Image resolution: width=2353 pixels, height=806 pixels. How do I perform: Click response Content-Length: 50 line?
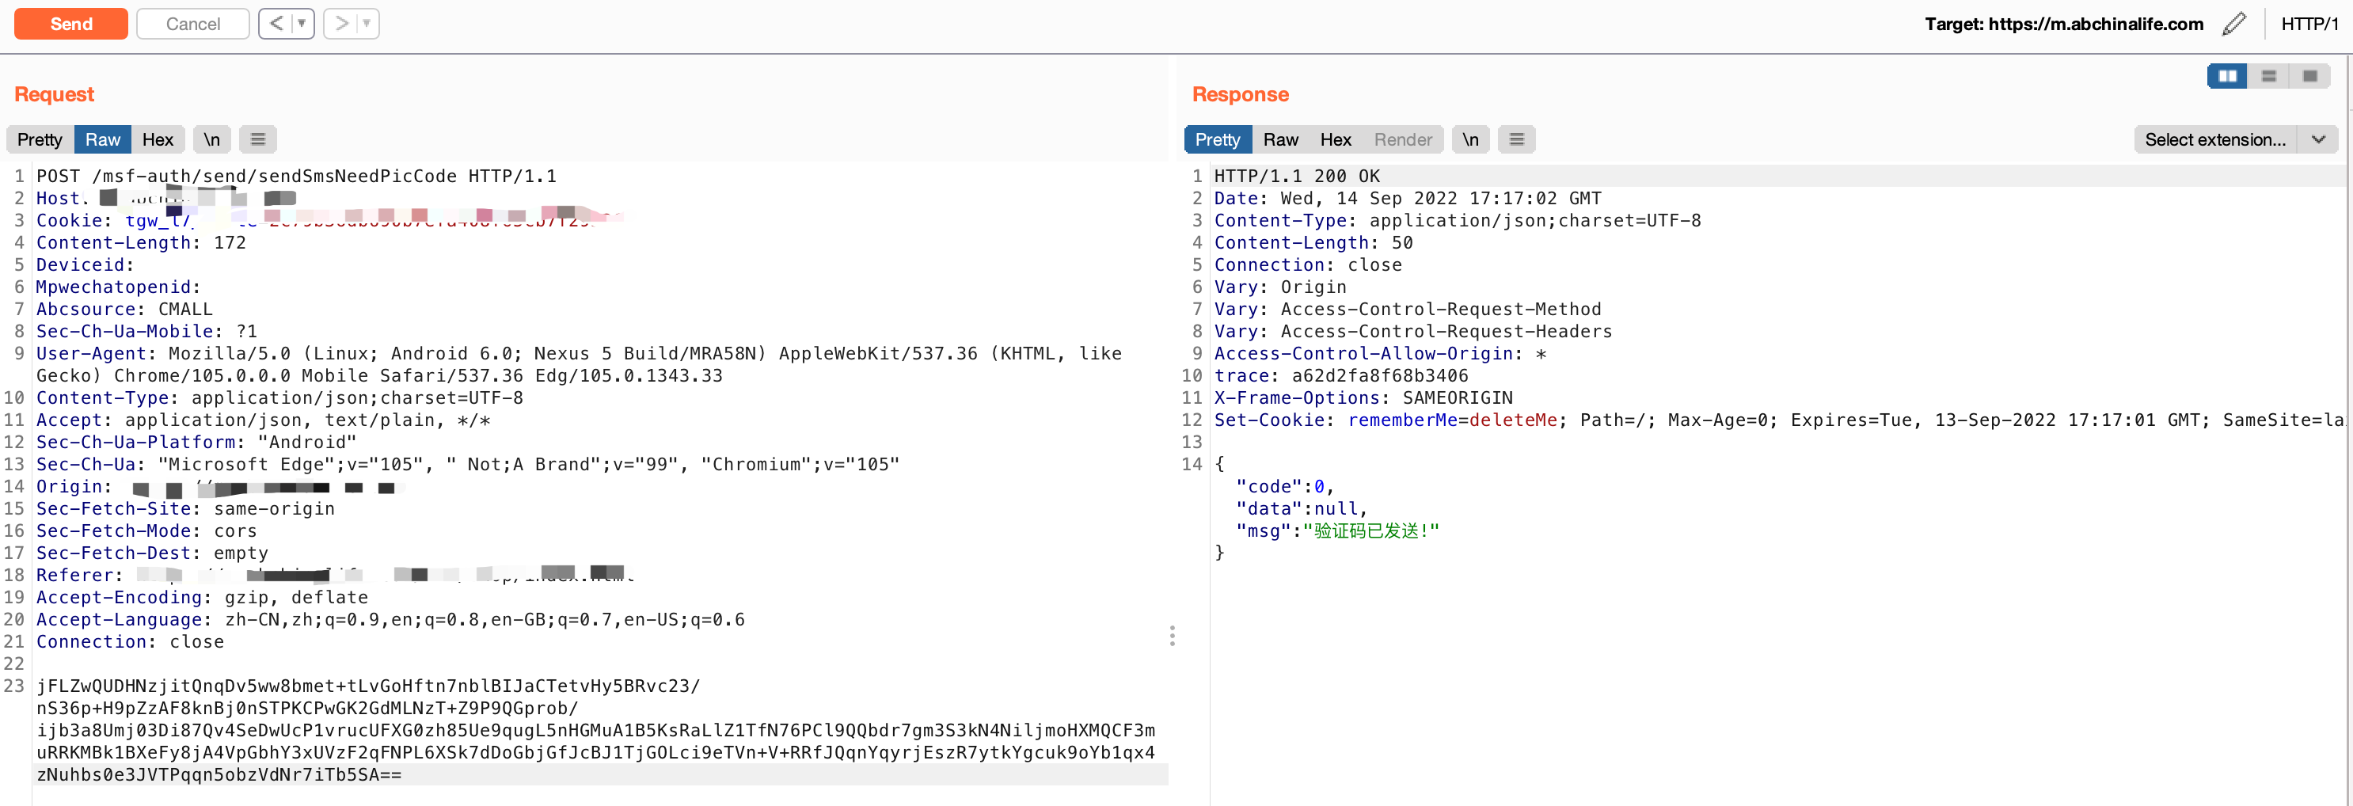tap(1313, 242)
